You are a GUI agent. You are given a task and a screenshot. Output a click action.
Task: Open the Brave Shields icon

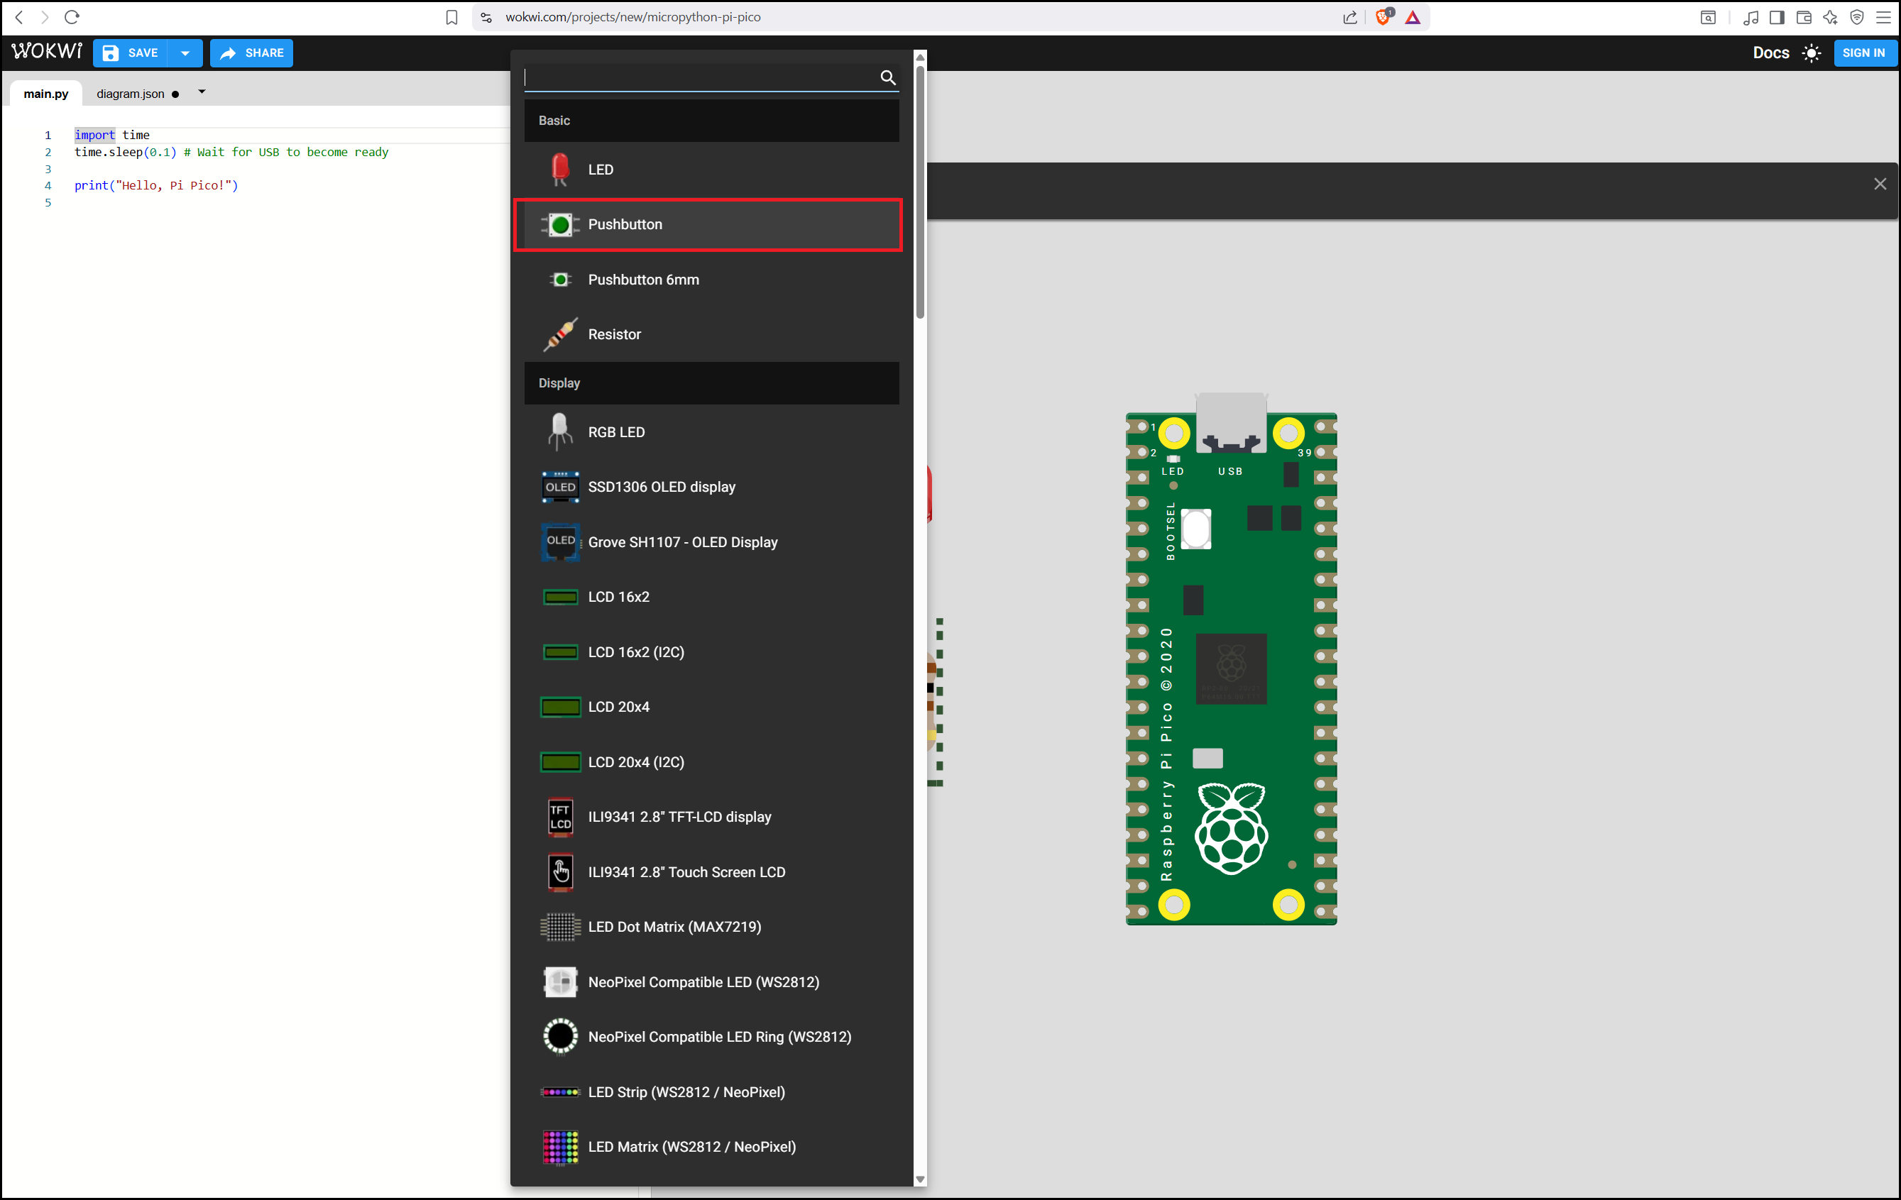point(1383,16)
